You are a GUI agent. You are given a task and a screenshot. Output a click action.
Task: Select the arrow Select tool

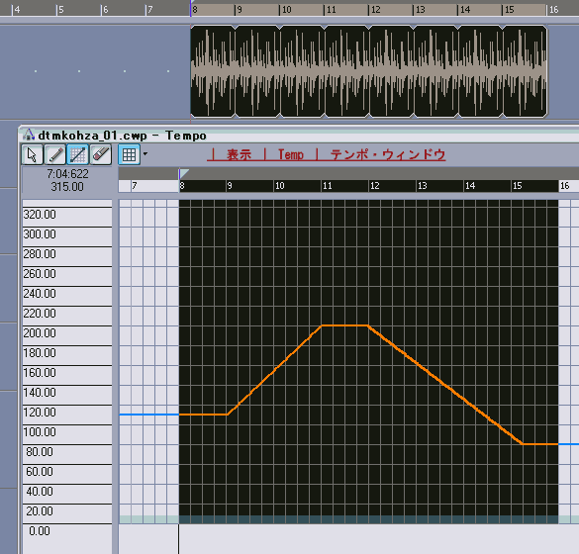[32, 154]
